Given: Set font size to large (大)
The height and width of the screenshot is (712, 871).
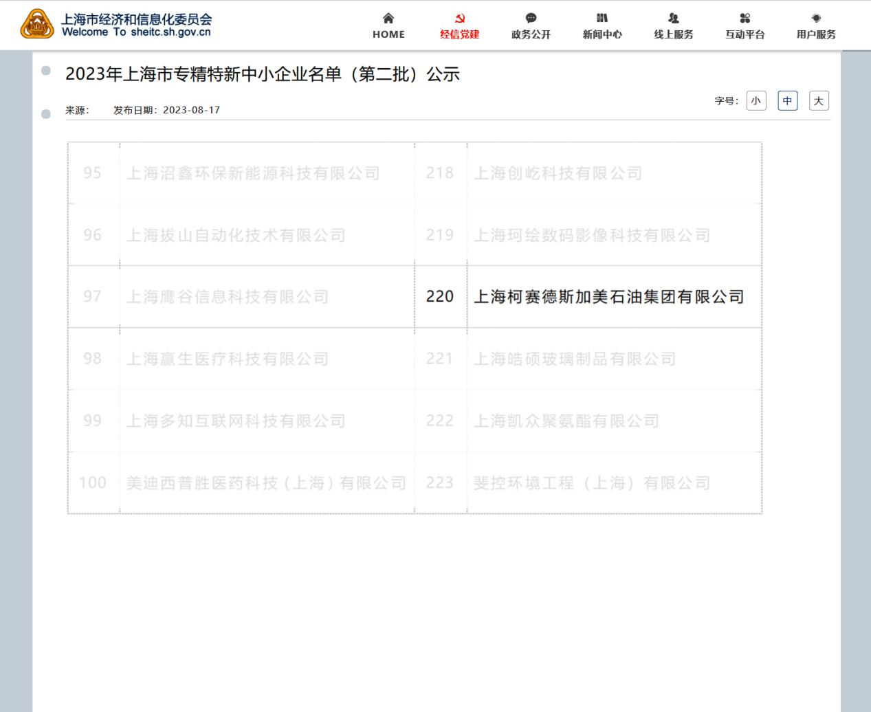Looking at the screenshot, I should [x=819, y=101].
